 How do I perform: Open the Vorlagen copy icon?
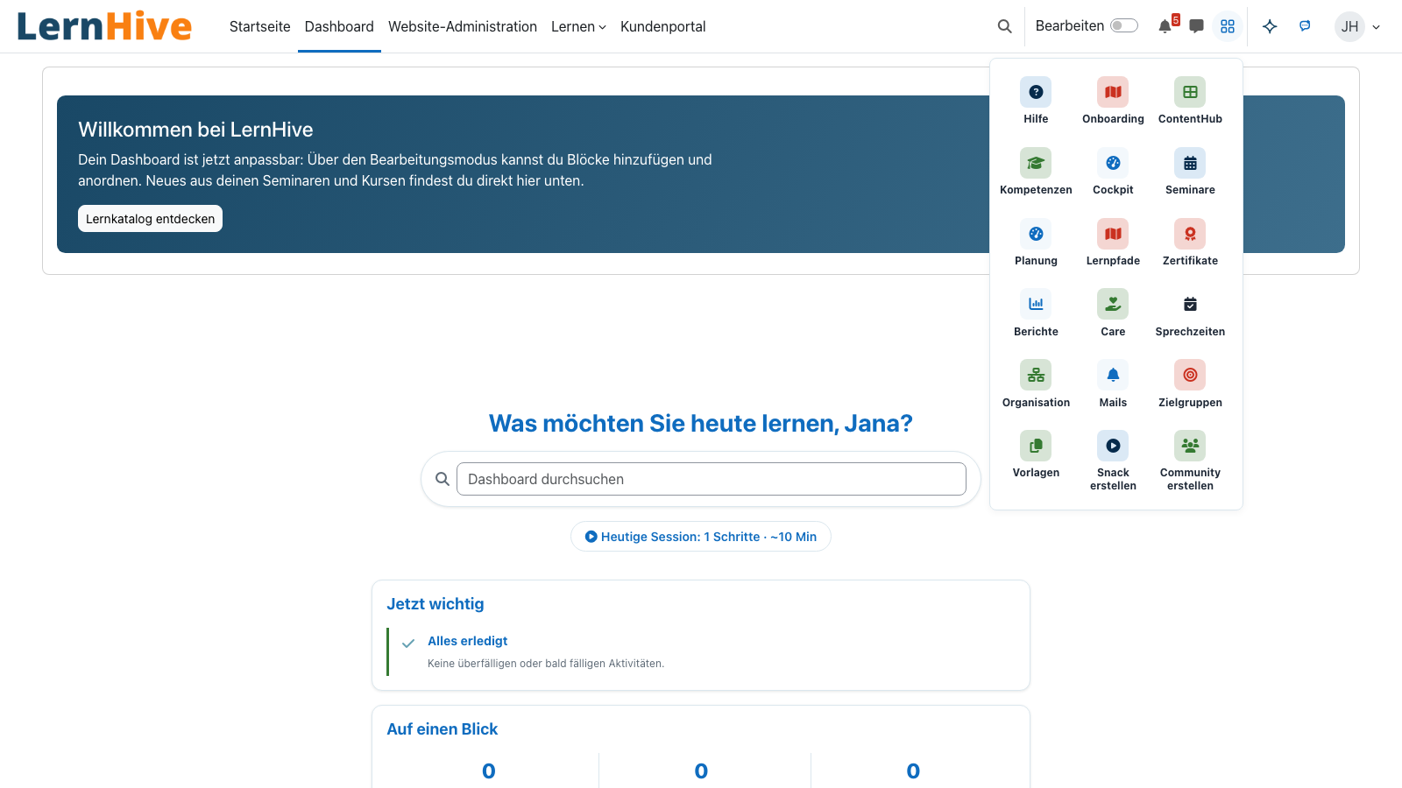[x=1036, y=446]
